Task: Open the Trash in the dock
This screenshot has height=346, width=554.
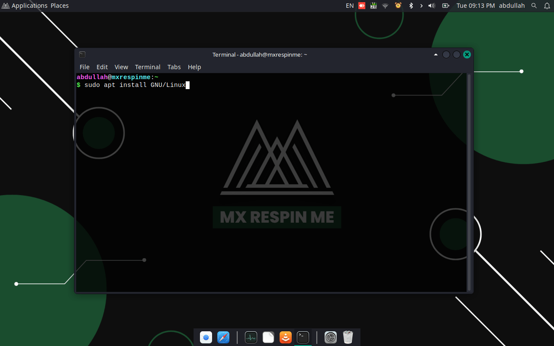Action: tap(348, 337)
